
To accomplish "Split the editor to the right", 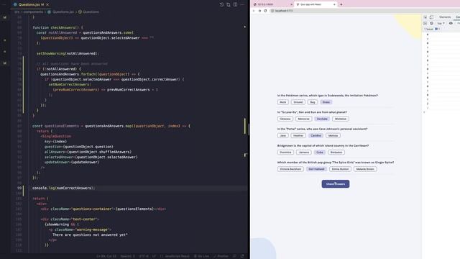I will point(235,5).
